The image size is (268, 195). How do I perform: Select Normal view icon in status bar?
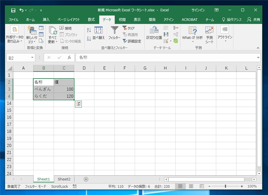pyautogui.click(x=180, y=186)
